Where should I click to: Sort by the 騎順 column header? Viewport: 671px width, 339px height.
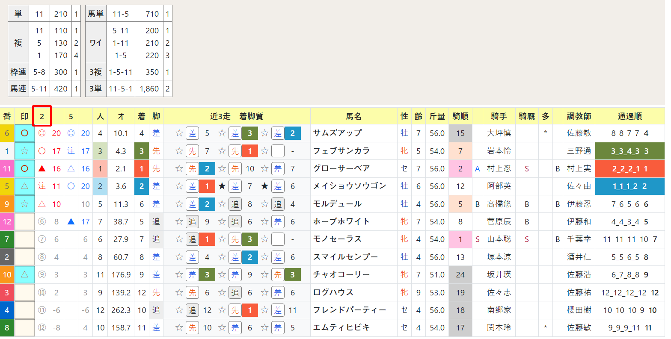point(460,116)
